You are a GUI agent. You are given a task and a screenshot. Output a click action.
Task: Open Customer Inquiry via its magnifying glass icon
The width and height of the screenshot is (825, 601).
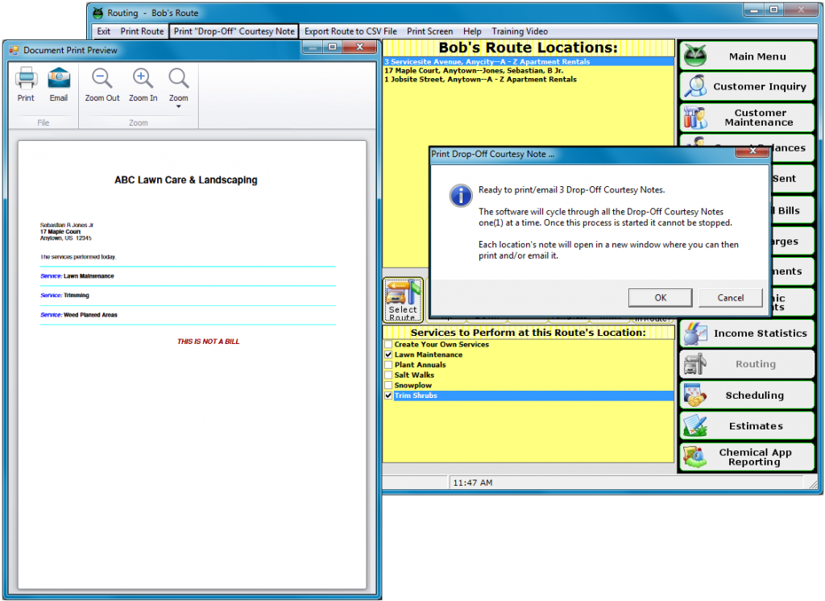[695, 86]
